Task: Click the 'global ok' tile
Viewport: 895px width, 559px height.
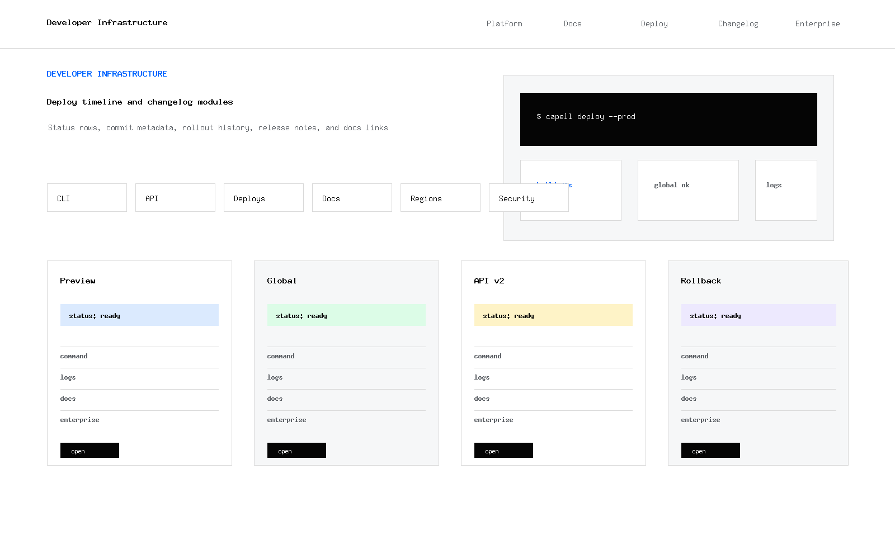Action: pyautogui.click(x=688, y=190)
